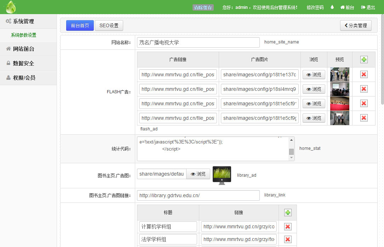Screen dimensions: 384x247
Task: Delete the first FLASH ad row
Action: click(x=364, y=74)
